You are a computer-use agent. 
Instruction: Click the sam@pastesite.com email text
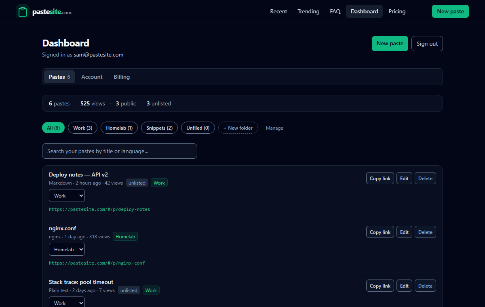click(x=99, y=55)
